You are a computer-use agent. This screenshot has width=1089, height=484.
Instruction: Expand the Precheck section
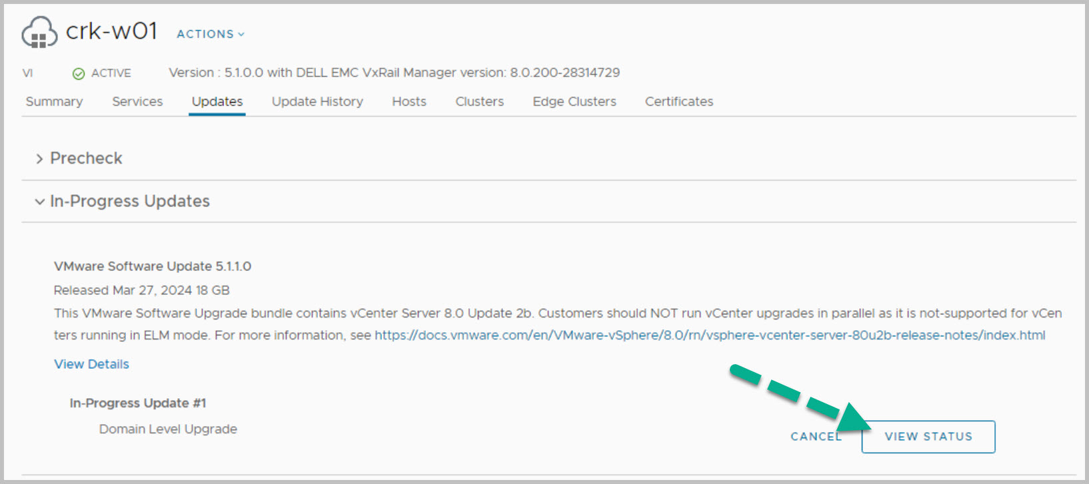tap(79, 158)
